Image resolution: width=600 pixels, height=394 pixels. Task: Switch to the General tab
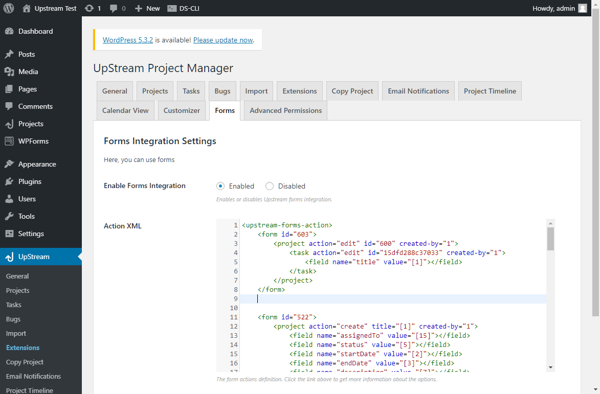pyautogui.click(x=115, y=90)
